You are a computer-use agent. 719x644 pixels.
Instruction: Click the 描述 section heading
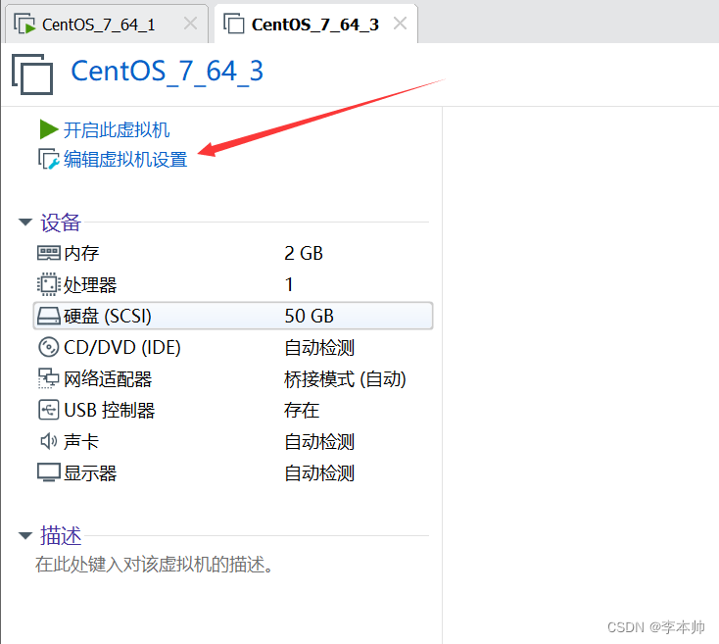[x=61, y=536]
